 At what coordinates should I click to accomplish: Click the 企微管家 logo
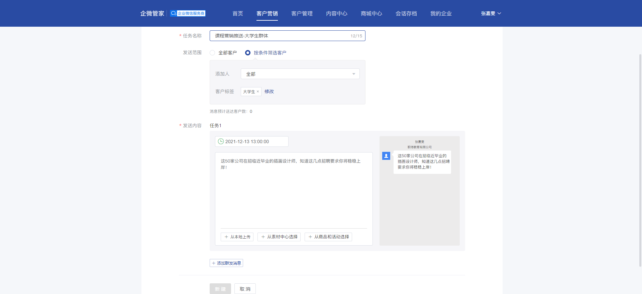pyautogui.click(x=152, y=13)
